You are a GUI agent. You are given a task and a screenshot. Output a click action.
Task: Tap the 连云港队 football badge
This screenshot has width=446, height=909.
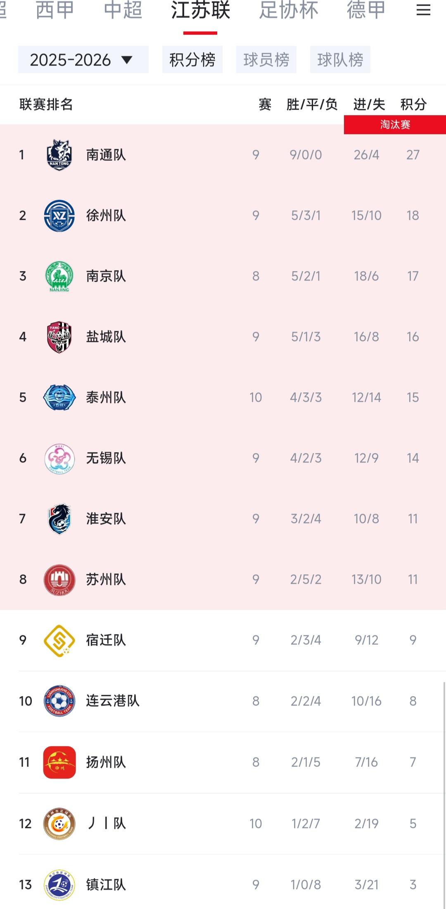pos(59,701)
